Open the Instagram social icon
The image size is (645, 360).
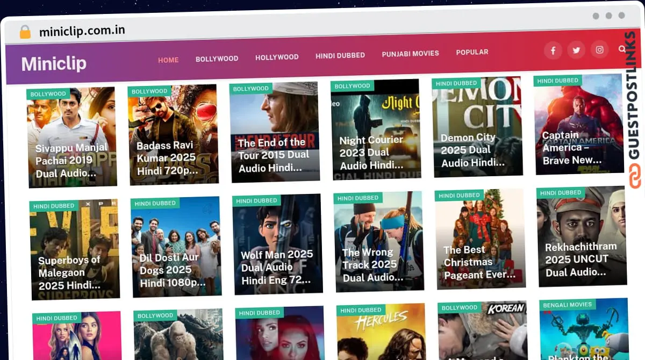(600, 49)
